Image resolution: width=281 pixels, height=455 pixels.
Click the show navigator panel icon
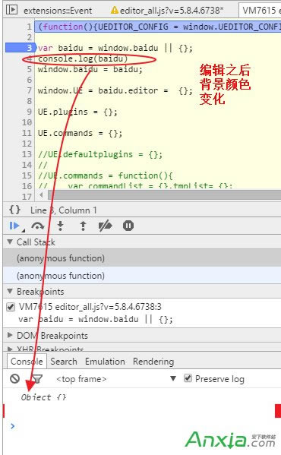tap(11, 10)
